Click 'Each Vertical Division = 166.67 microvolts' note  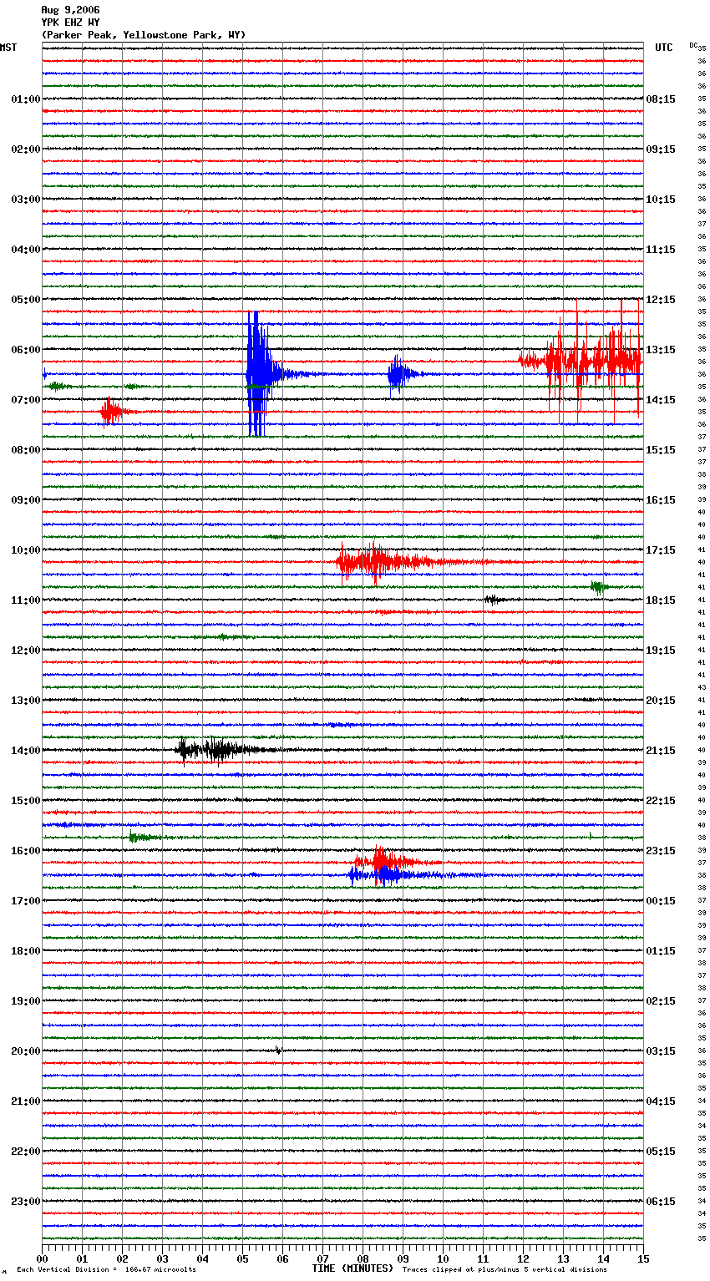pyautogui.click(x=107, y=1269)
